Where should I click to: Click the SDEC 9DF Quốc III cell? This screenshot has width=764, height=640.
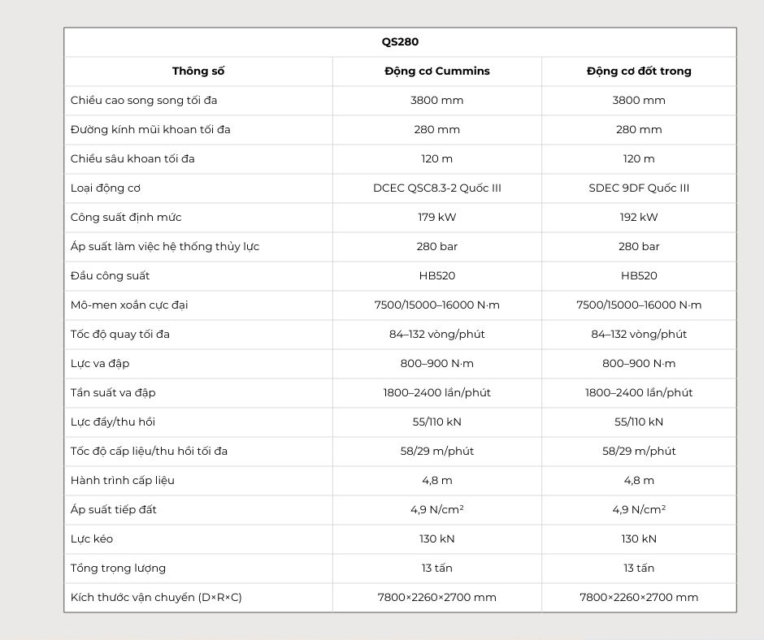pyautogui.click(x=639, y=188)
